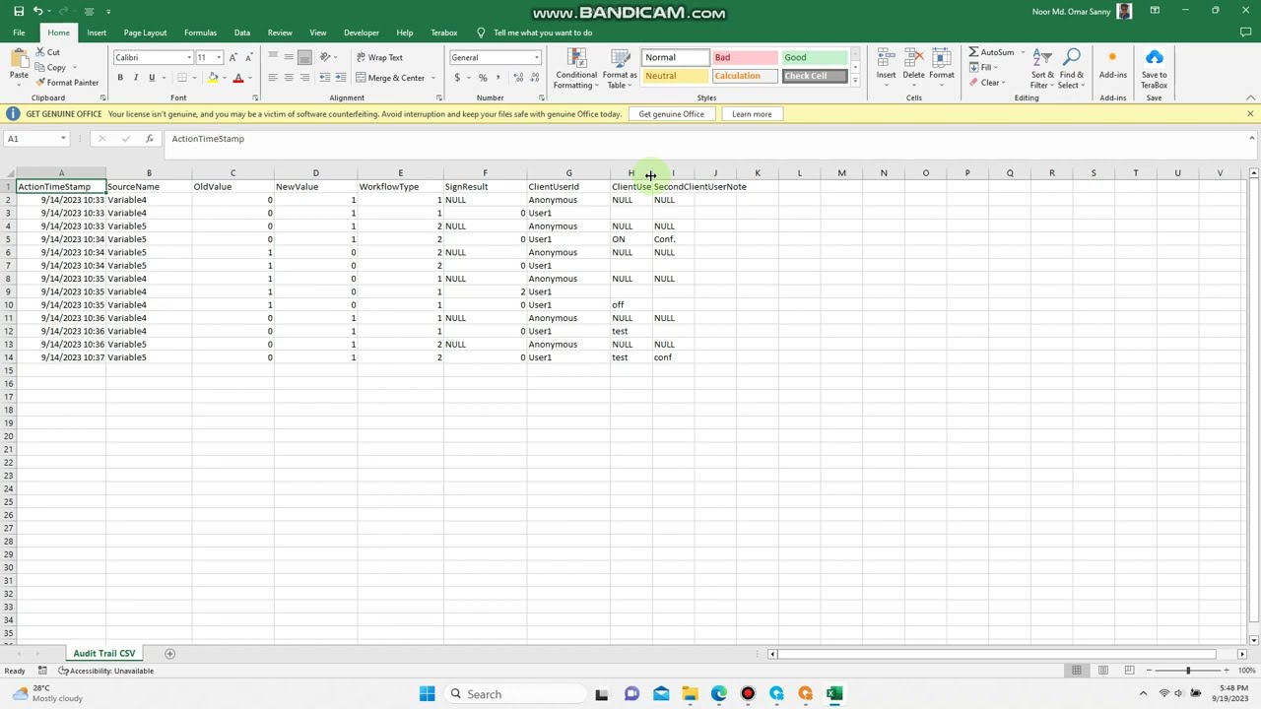Switch to the Developer tab
Image resolution: width=1261 pixels, height=709 pixels.
(362, 32)
